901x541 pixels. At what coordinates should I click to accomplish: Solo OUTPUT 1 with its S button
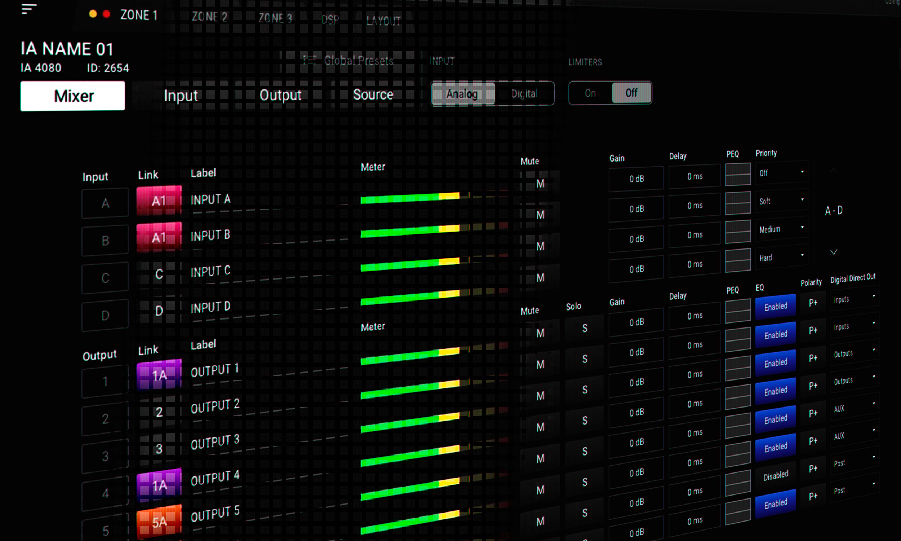coord(585,328)
